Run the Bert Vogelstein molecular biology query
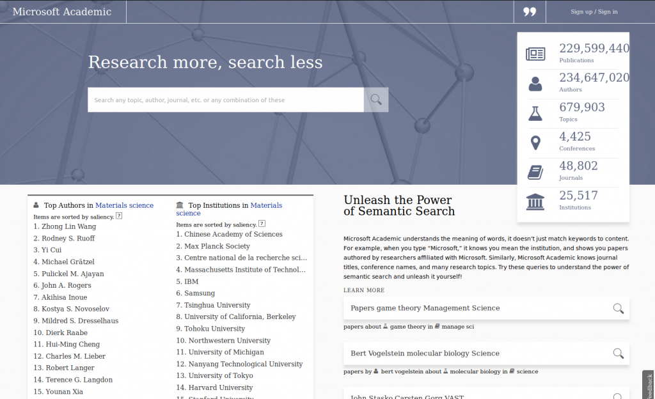This screenshot has height=399, width=655. pyautogui.click(x=486, y=353)
